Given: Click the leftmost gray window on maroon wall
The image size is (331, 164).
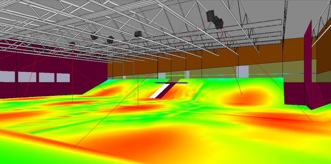Looking at the screenshot, I should point(7,76).
